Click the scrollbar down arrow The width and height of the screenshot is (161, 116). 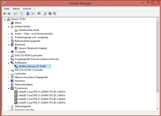pos(158,109)
